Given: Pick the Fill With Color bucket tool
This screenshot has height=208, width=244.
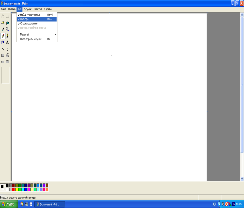Looking at the screenshot, I should [x=8, y=23].
